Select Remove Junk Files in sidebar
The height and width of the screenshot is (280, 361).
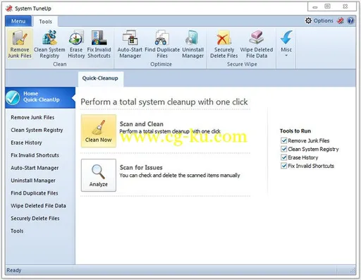32,117
